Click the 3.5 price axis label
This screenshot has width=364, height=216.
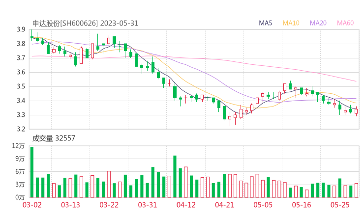tap(21, 87)
